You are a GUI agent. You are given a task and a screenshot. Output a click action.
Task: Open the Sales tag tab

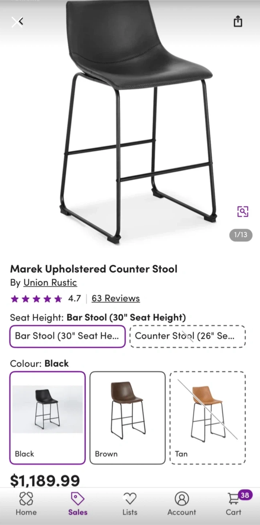click(78, 503)
